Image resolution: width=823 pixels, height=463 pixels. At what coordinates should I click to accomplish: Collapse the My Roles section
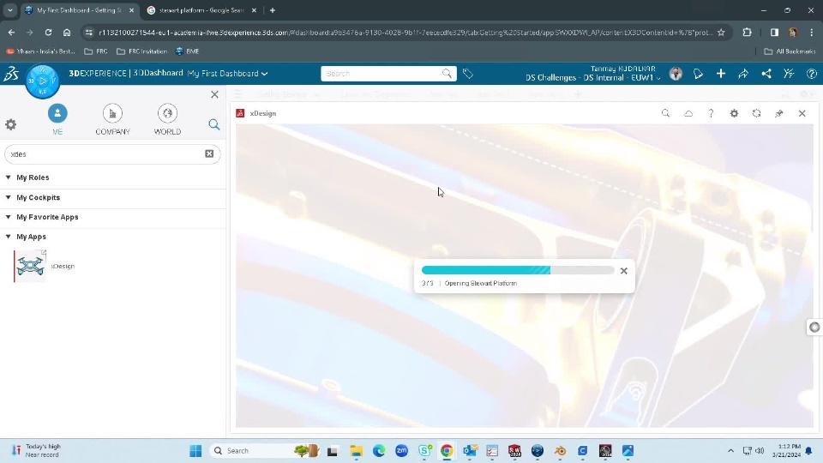tap(9, 177)
